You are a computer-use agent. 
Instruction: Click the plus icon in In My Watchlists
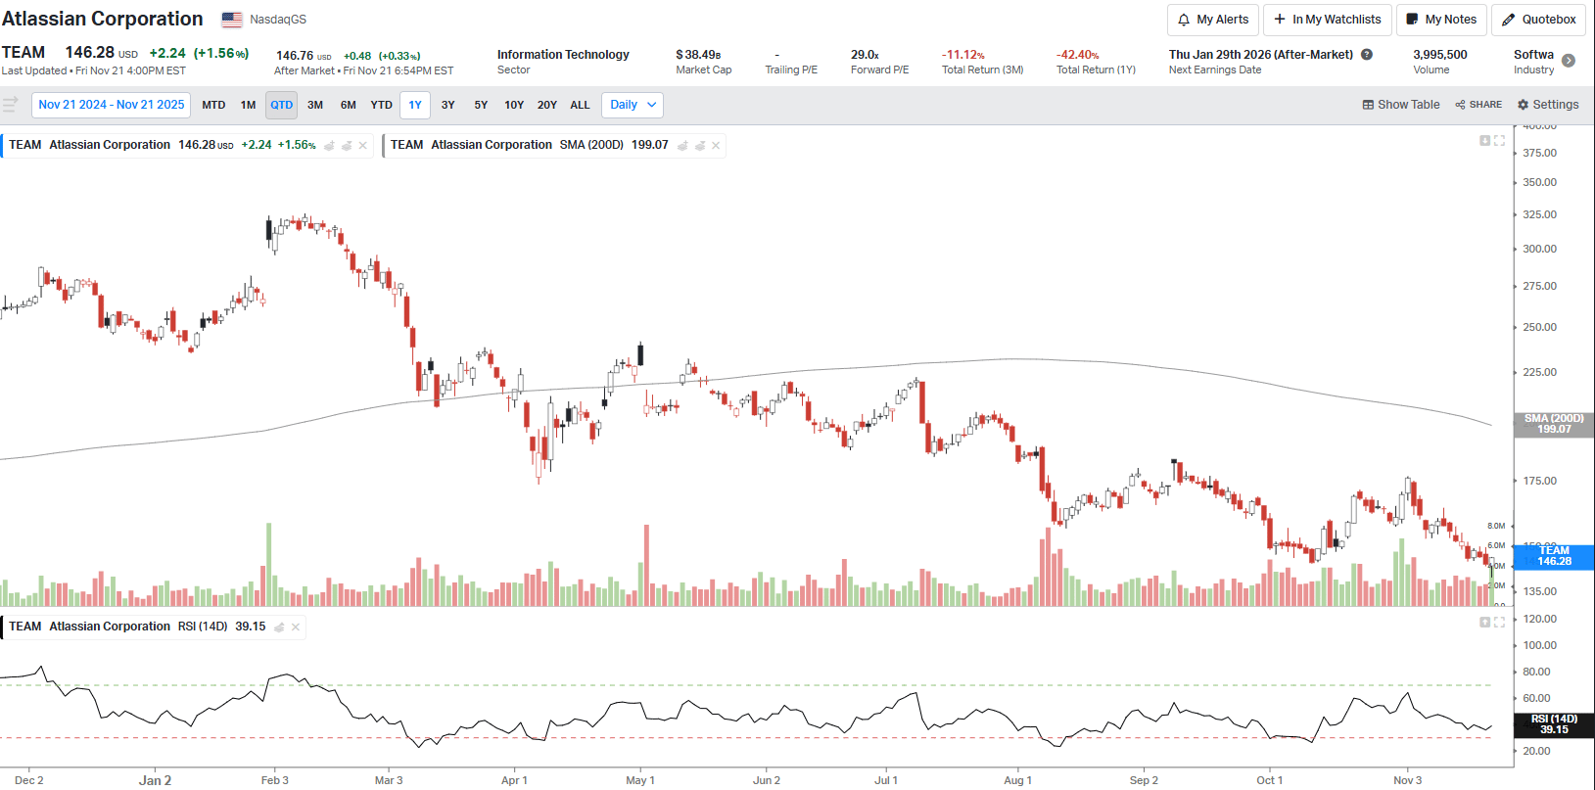[1279, 19]
